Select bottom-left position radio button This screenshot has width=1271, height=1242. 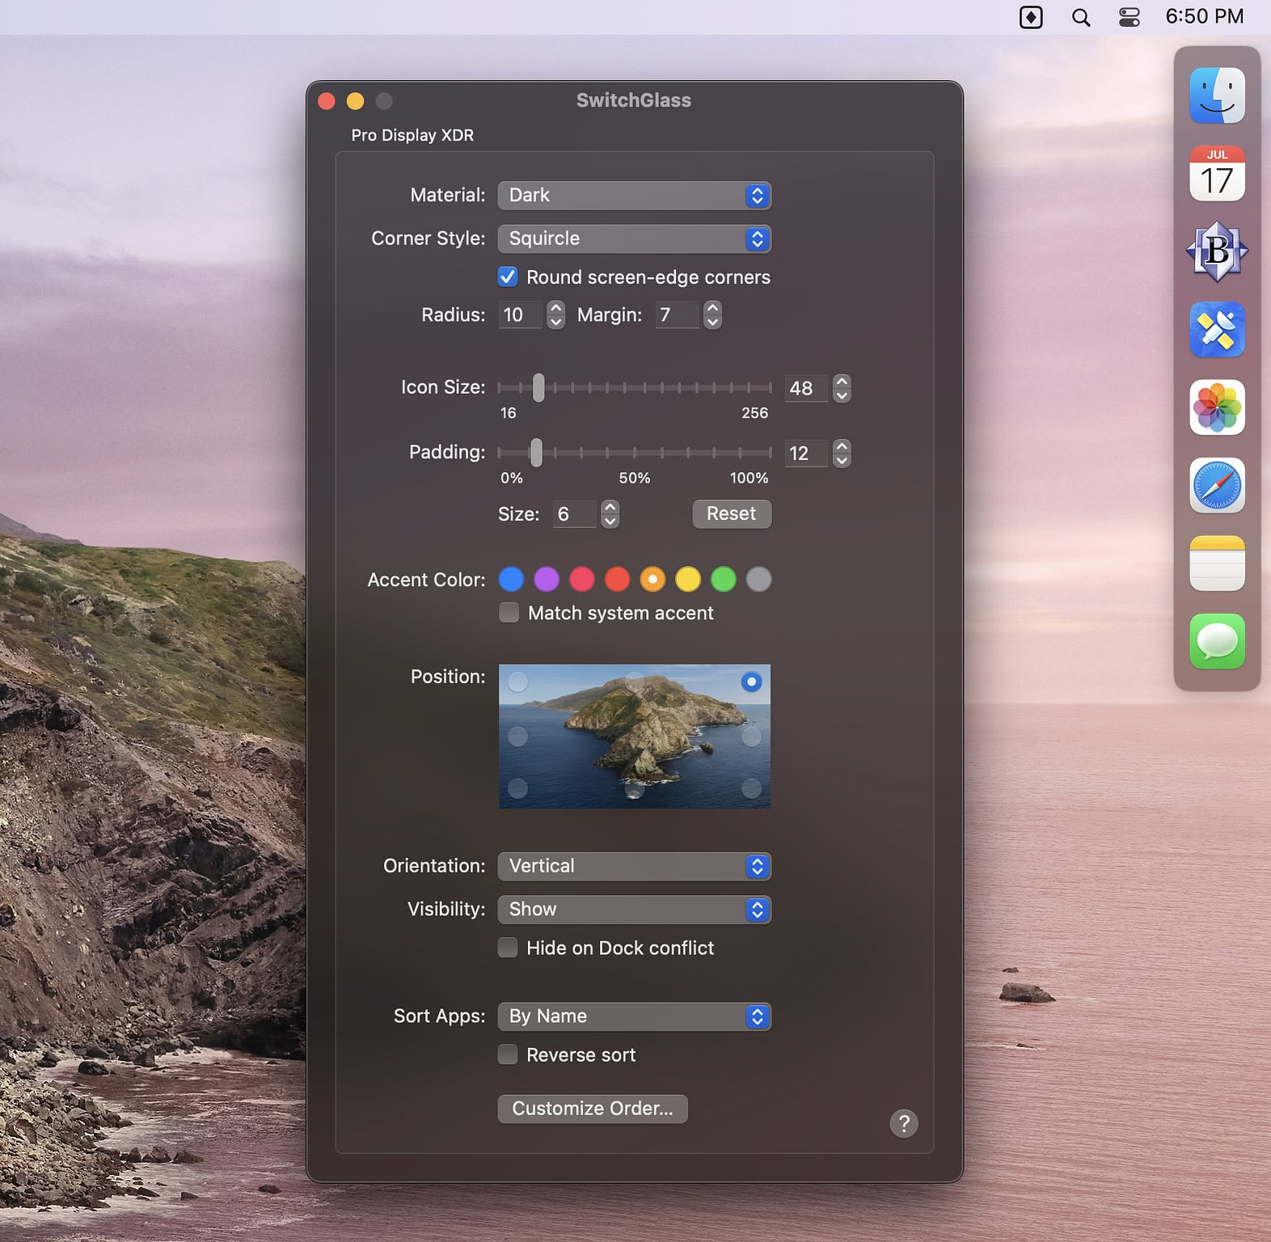(x=517, y=788)
